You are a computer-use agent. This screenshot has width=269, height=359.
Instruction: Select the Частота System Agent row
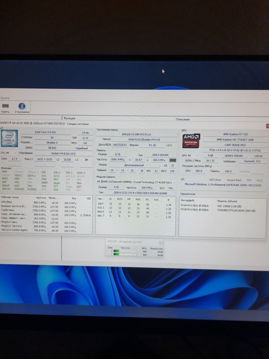pos(46,230)
